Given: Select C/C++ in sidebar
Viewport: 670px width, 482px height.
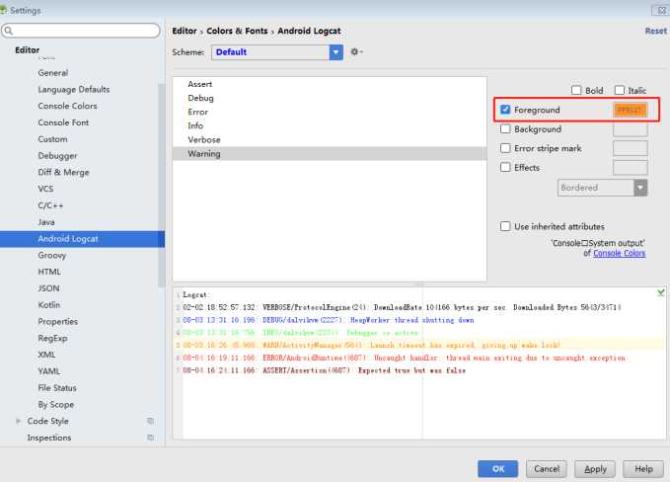Looking at the screenshot, I should 50,205.
